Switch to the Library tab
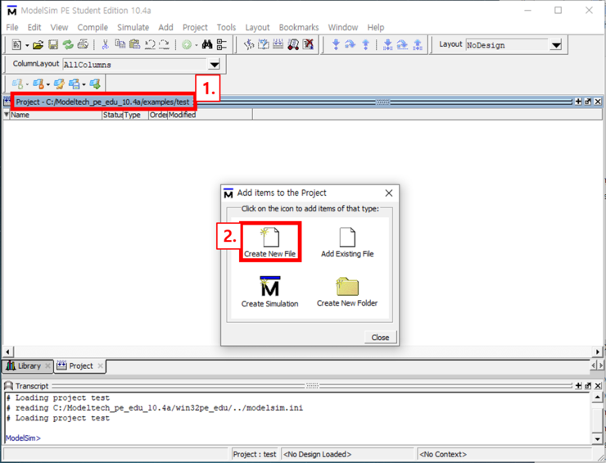 (x=28, y=366)
